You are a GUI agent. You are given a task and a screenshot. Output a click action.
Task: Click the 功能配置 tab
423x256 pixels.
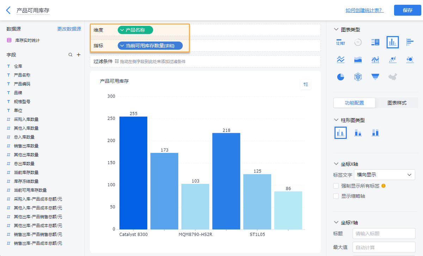pyautogui.click(x=354, y=103)
